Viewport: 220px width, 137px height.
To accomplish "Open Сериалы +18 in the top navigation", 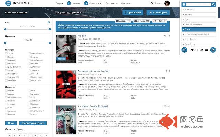I will pyautogui.click(x=96, y=3).
